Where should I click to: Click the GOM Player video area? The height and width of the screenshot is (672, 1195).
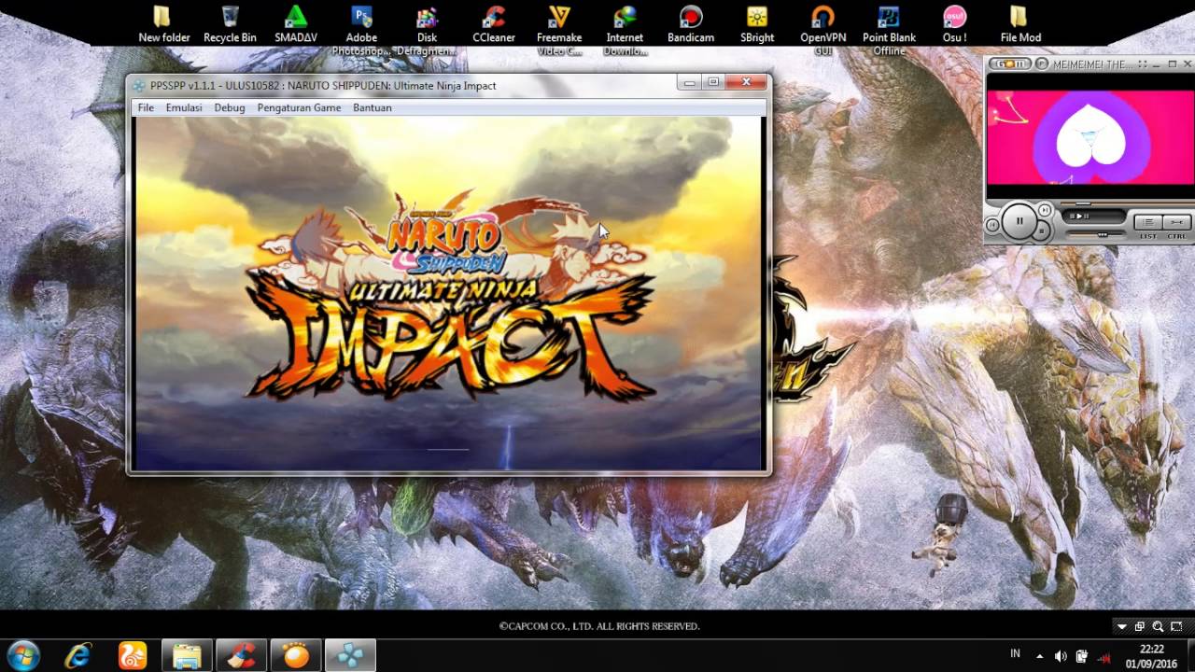point(1090,137)
